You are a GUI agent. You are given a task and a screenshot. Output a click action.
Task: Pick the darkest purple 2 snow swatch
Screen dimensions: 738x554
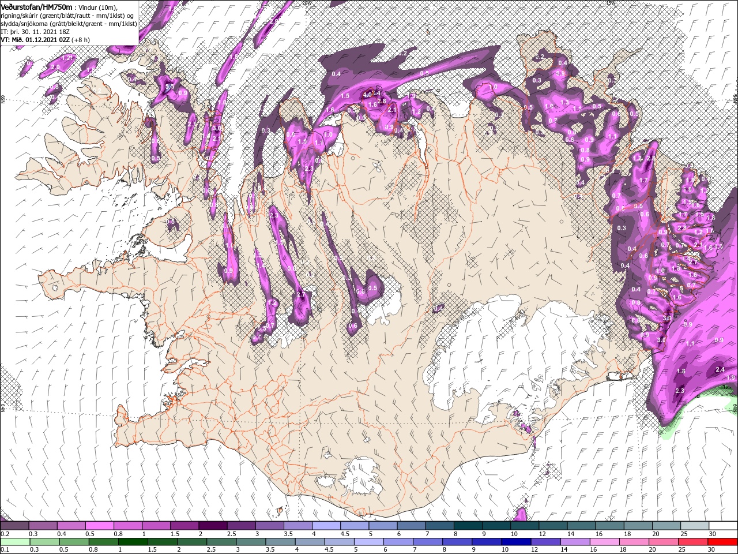(x=213, y=525)
